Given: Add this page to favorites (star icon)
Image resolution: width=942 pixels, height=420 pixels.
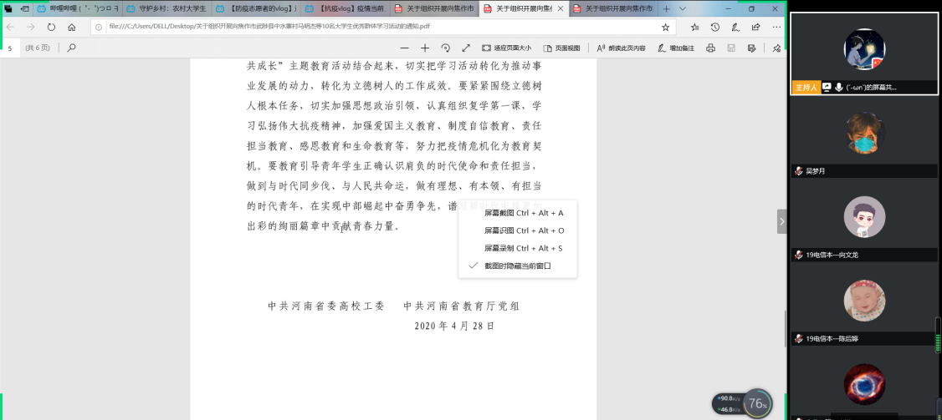Looking at the screenshot, I should (x=665, y=27).
